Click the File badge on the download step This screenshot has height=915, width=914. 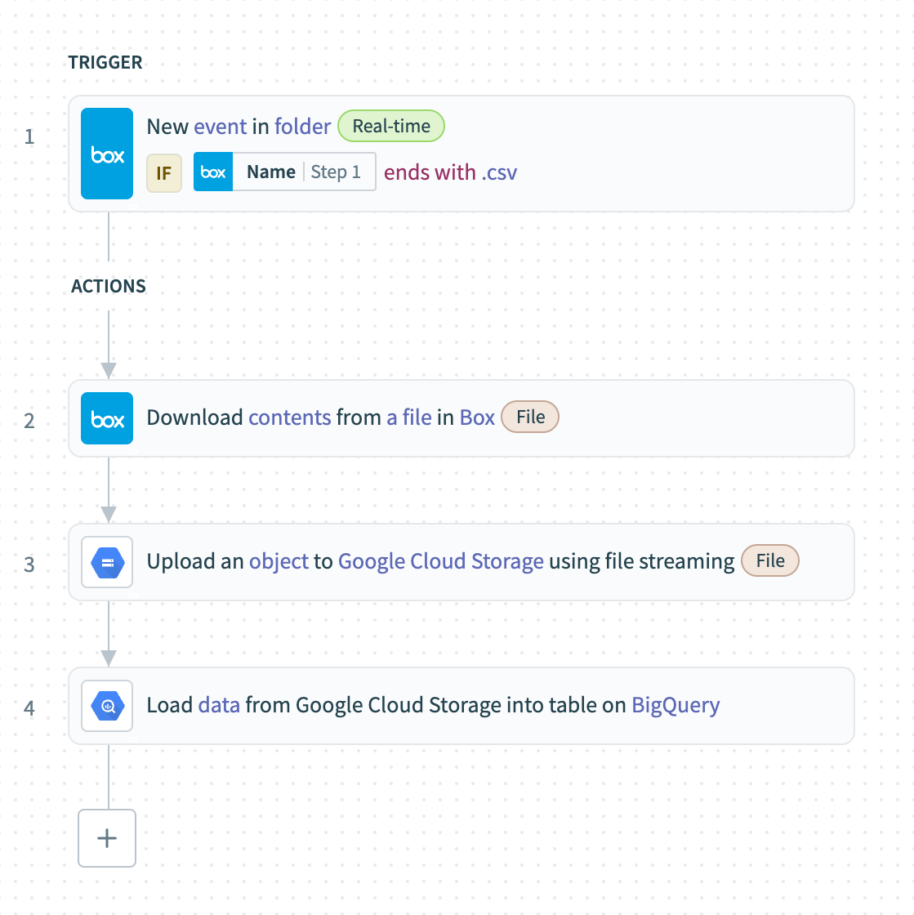click(x=529, y=417)
